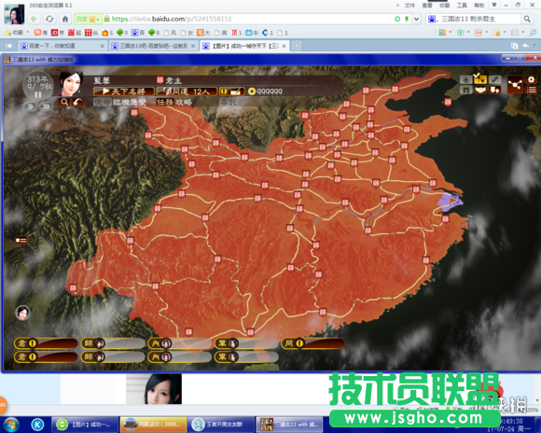Toggle the handshake diplomacy map filter
The image size is (541, 433).
pos(480,91)
